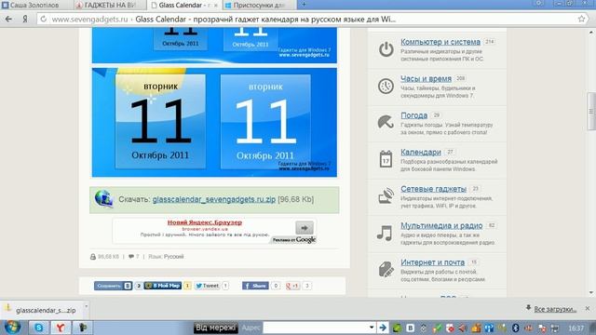Switch to the ГАДЖЕТЫ НА ВИ tab
Viewport: 596px width, 335px height.
(110, 5)
